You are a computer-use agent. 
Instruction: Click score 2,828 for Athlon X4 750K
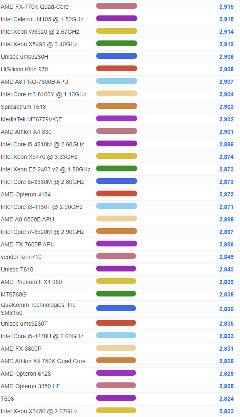click(226, 361)
